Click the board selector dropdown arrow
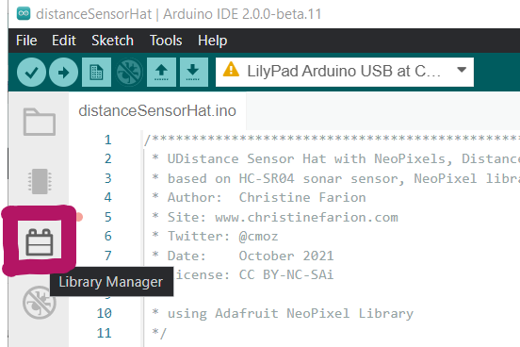The height and width of the screenshot is (347, 520). 462,70
